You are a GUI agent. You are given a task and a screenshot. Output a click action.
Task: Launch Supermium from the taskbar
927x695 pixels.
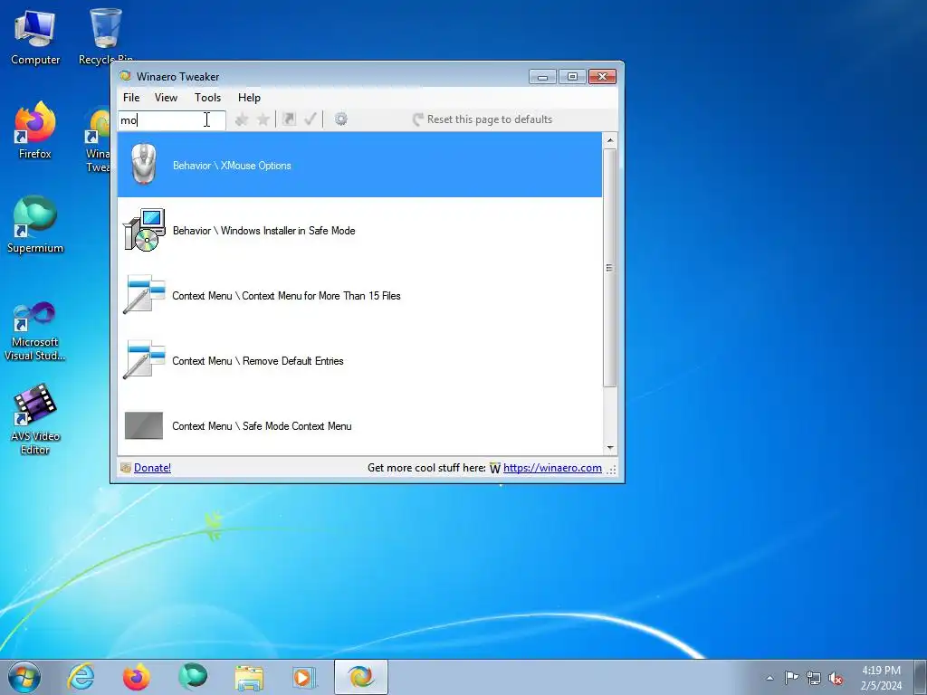193,677
